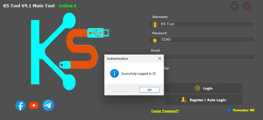Toggle the Remember ME checkbox
This screenshot has width=263, height=120.
coord(229,110)
